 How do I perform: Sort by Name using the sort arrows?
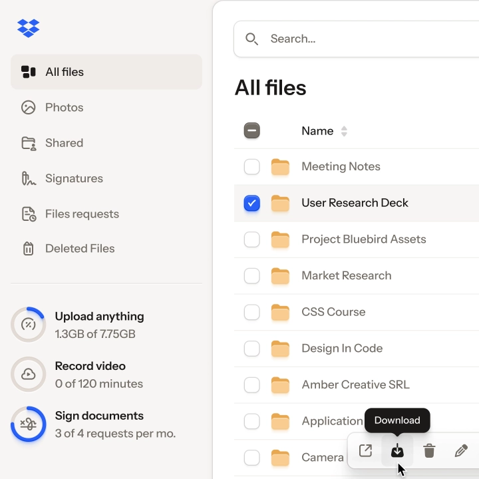[344, 131]
